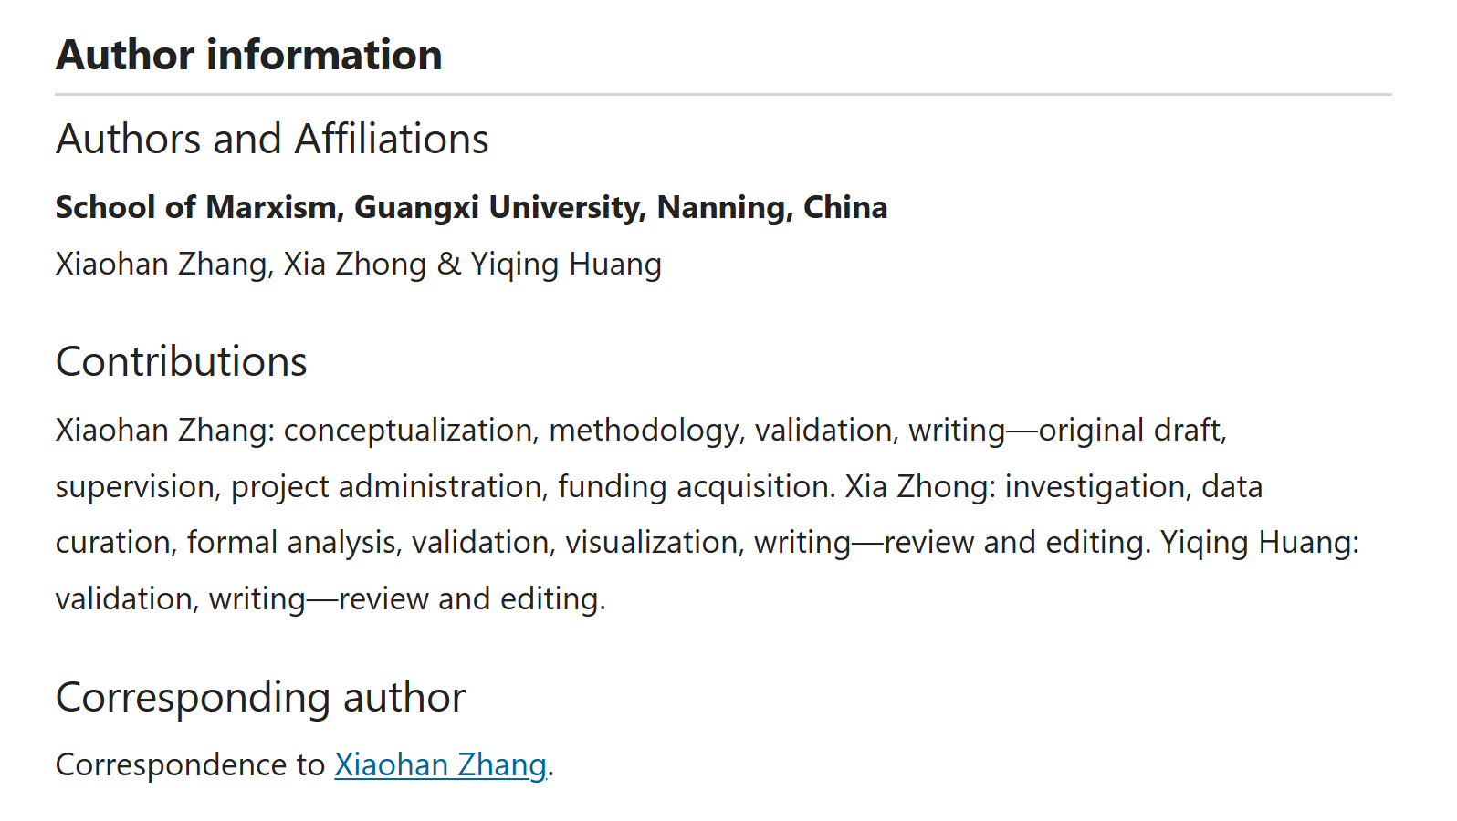Click "Yiqing Huang:" in the Contributions paragraph
The height and width of the screenshot is (821, 1457).
(1259, 543)
